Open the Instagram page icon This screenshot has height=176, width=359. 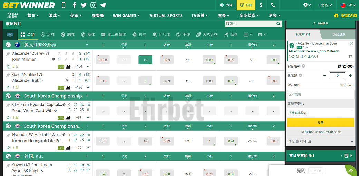click(x=93, y=5)
